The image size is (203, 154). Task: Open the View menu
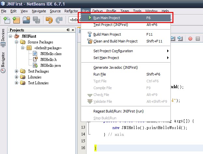pyautogui.click(x=24, y=11)
